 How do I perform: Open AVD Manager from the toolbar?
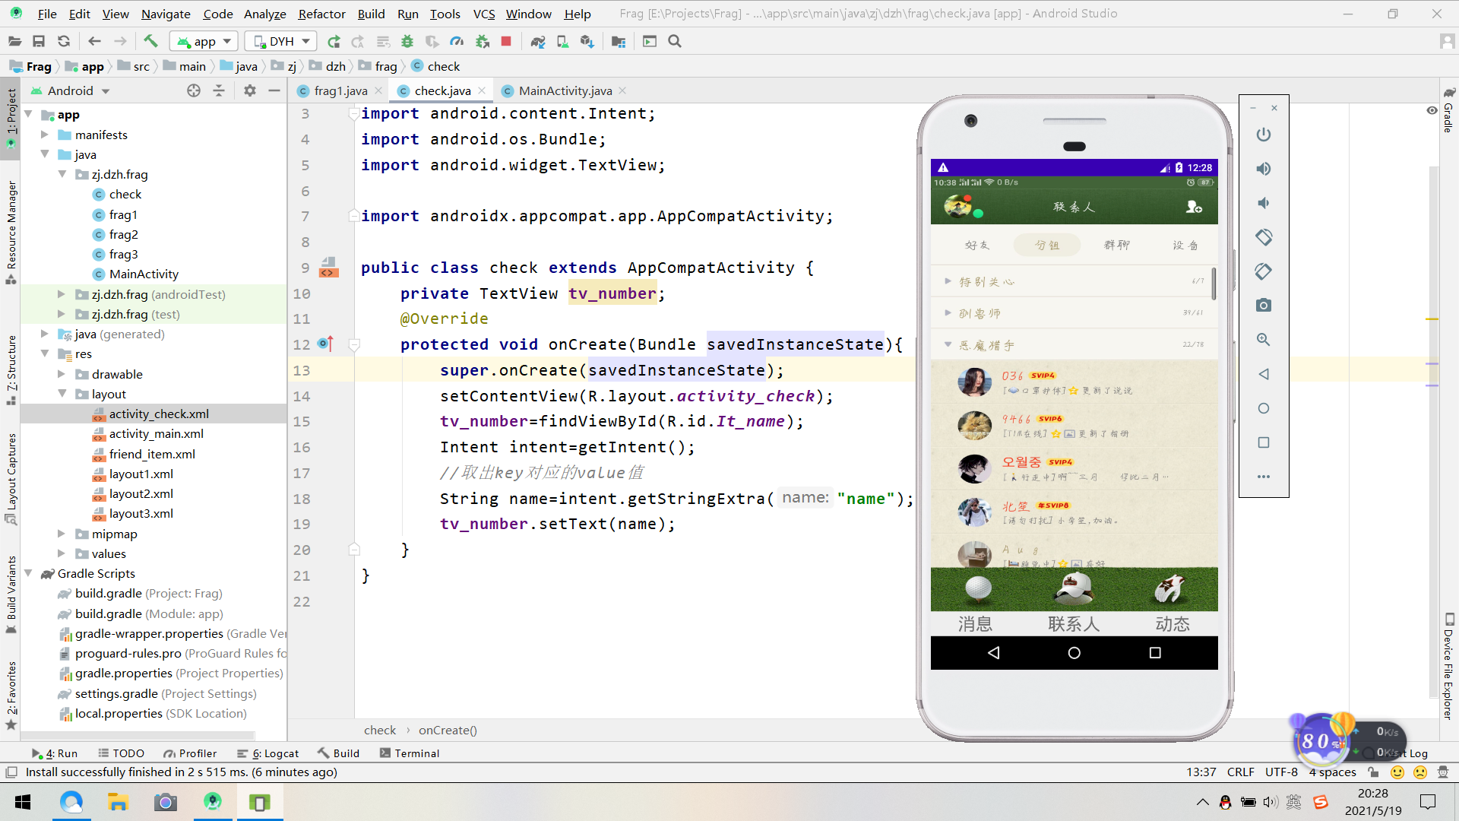tap(562, 41)
